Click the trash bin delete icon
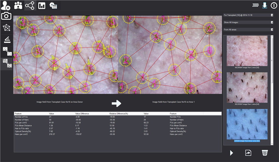Viewport: 279px width, 162px height. coord(265,153)
